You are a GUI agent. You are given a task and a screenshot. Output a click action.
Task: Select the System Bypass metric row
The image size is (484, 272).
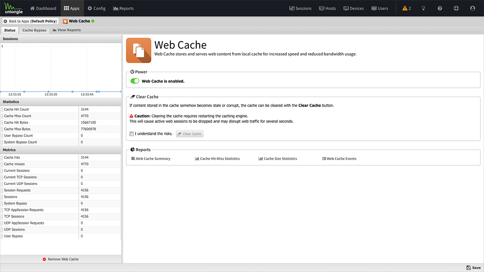[x=61, y=203]
